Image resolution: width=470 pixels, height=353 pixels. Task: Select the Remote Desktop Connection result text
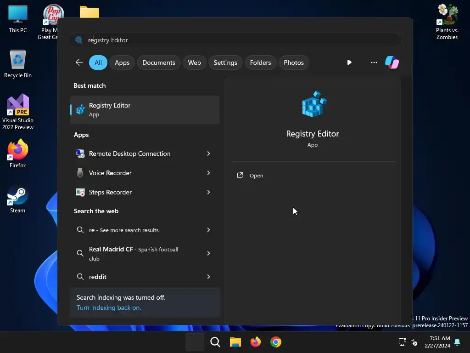tap(129, 154)
